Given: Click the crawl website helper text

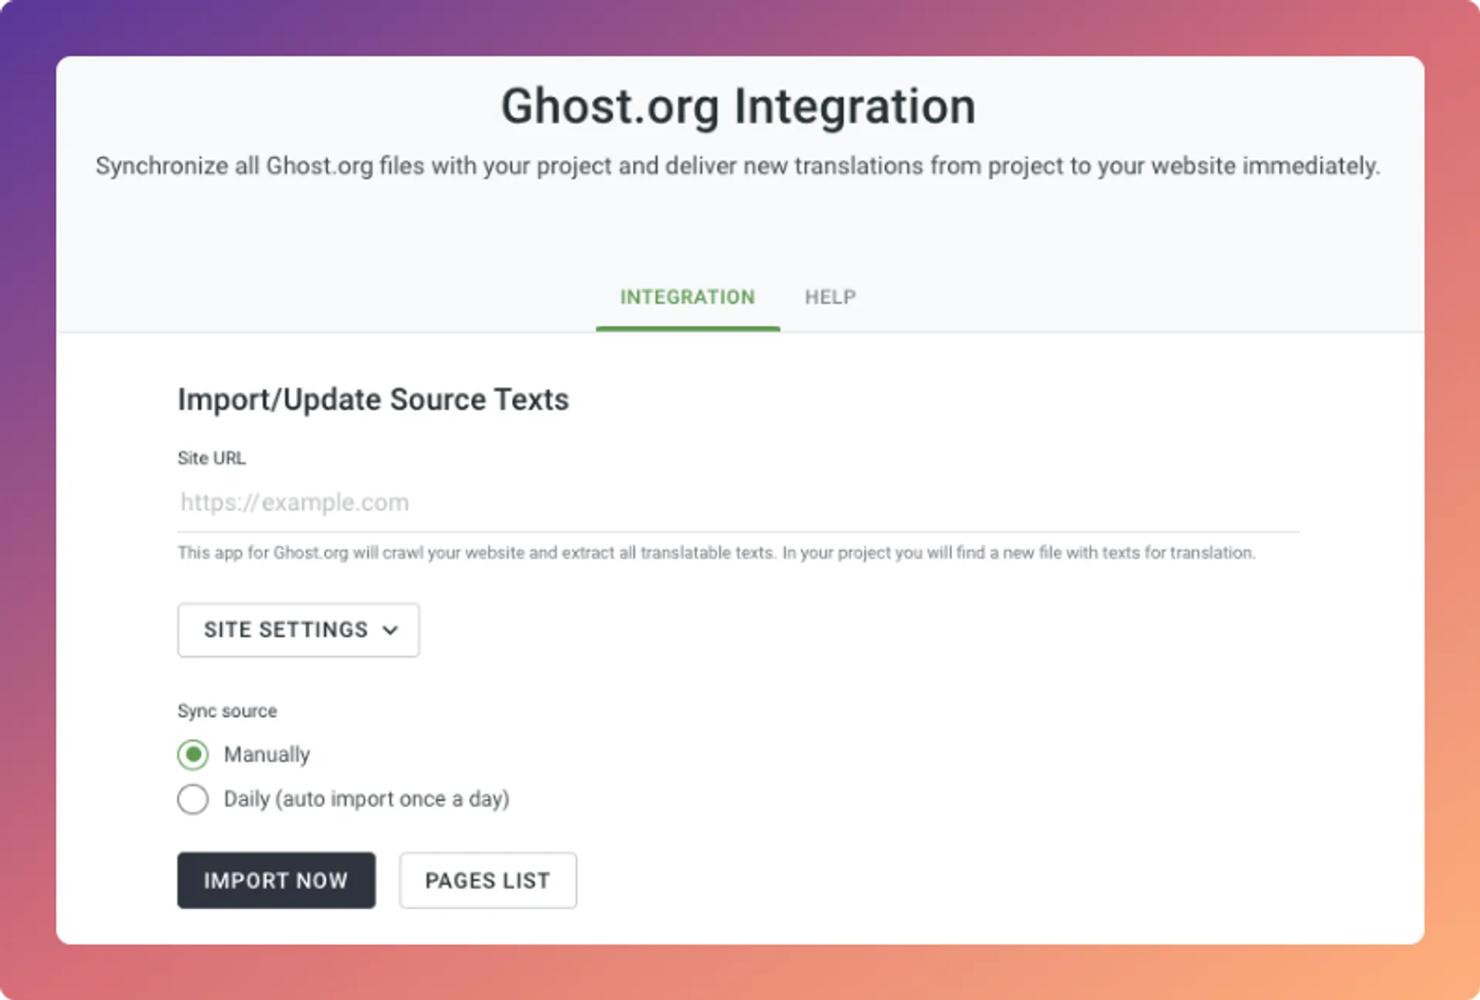Looking at the screenshot, I should [716, 553].
